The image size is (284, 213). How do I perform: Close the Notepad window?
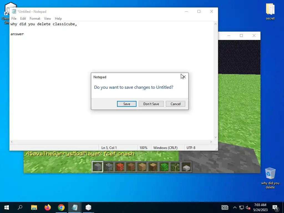pos(212,11)
